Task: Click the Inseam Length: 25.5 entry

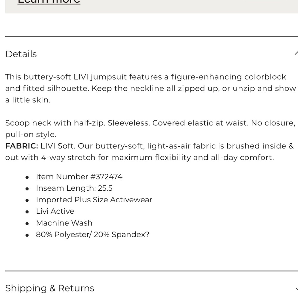Action: coord(74,188)
